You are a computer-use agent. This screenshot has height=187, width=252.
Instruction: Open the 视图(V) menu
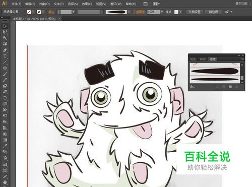[x=101, y=4]
